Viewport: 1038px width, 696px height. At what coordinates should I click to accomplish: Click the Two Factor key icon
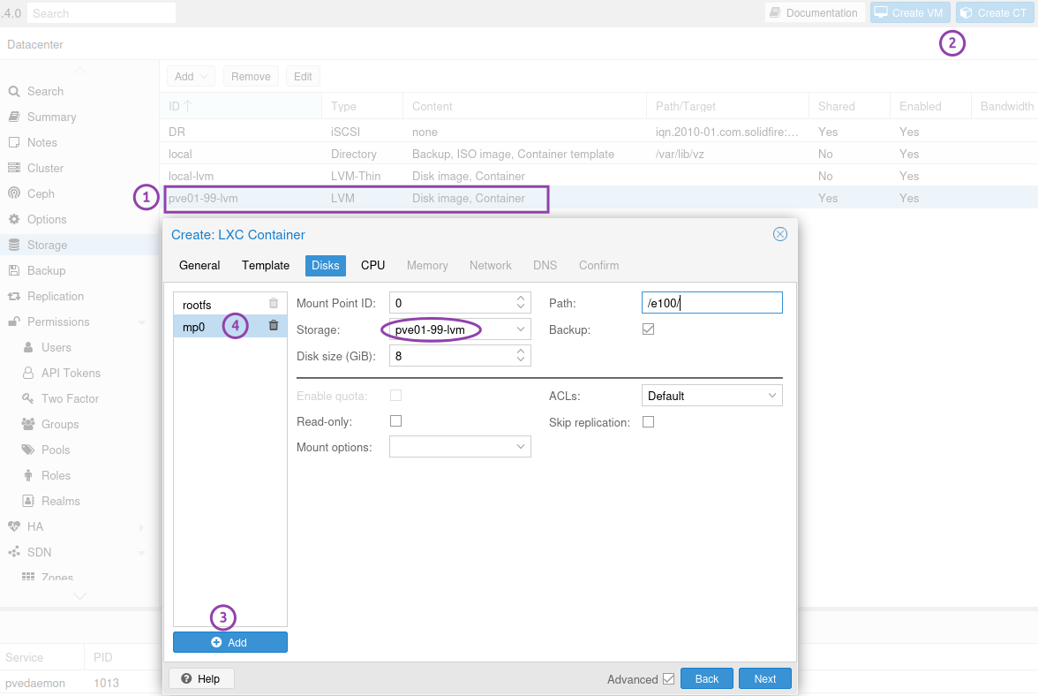pos(28,398)
